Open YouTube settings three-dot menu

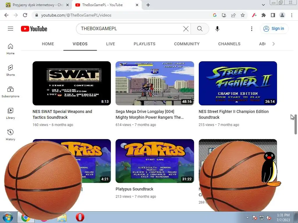(252, 29)
